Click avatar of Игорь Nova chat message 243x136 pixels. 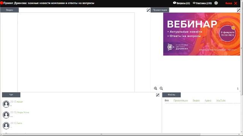tap(6, 115)
